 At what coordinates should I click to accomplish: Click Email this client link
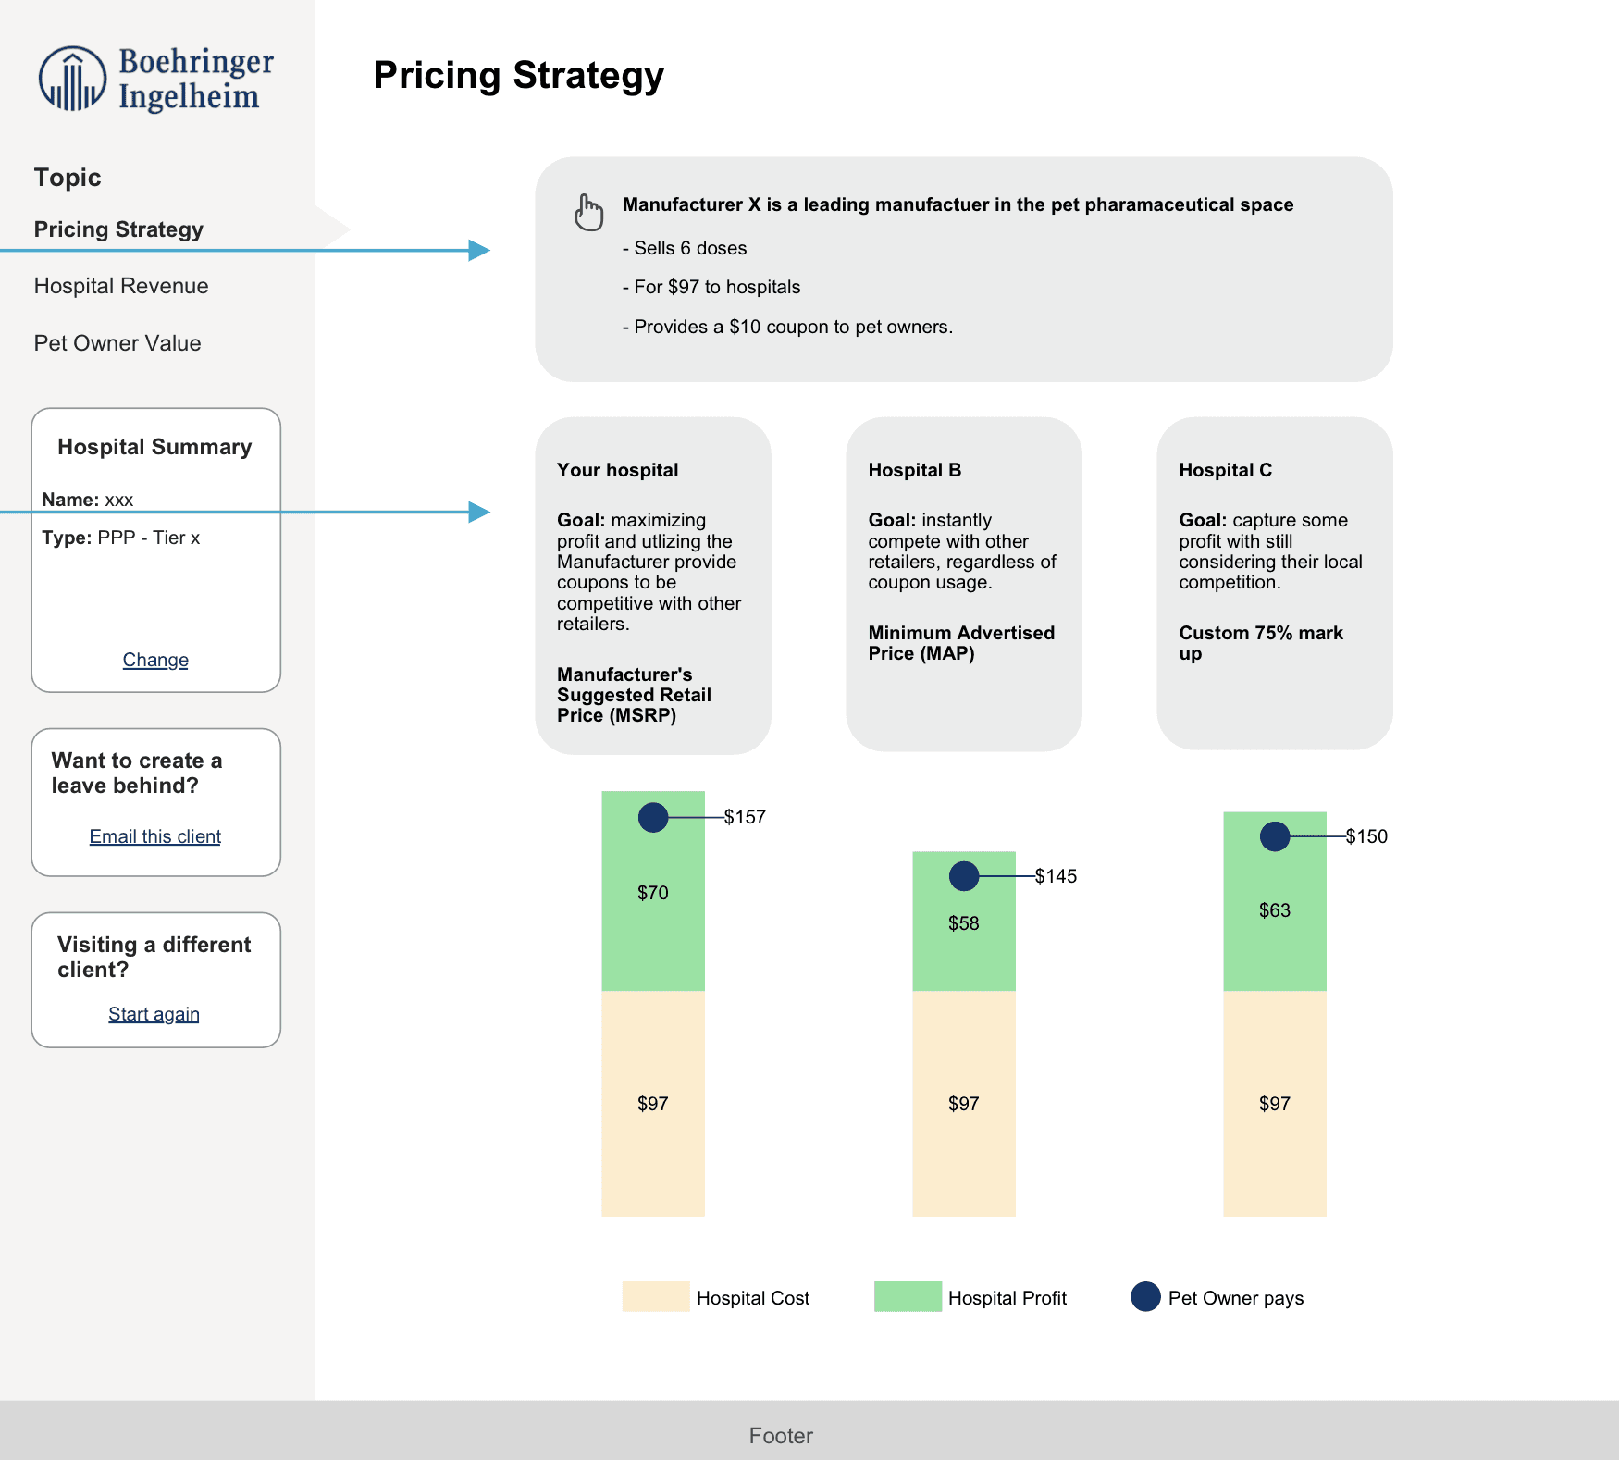click(x=155, y=836)
